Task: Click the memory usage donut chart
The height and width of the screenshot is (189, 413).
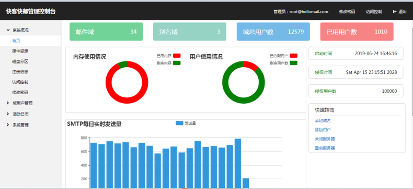Action: tap(127, 82)
